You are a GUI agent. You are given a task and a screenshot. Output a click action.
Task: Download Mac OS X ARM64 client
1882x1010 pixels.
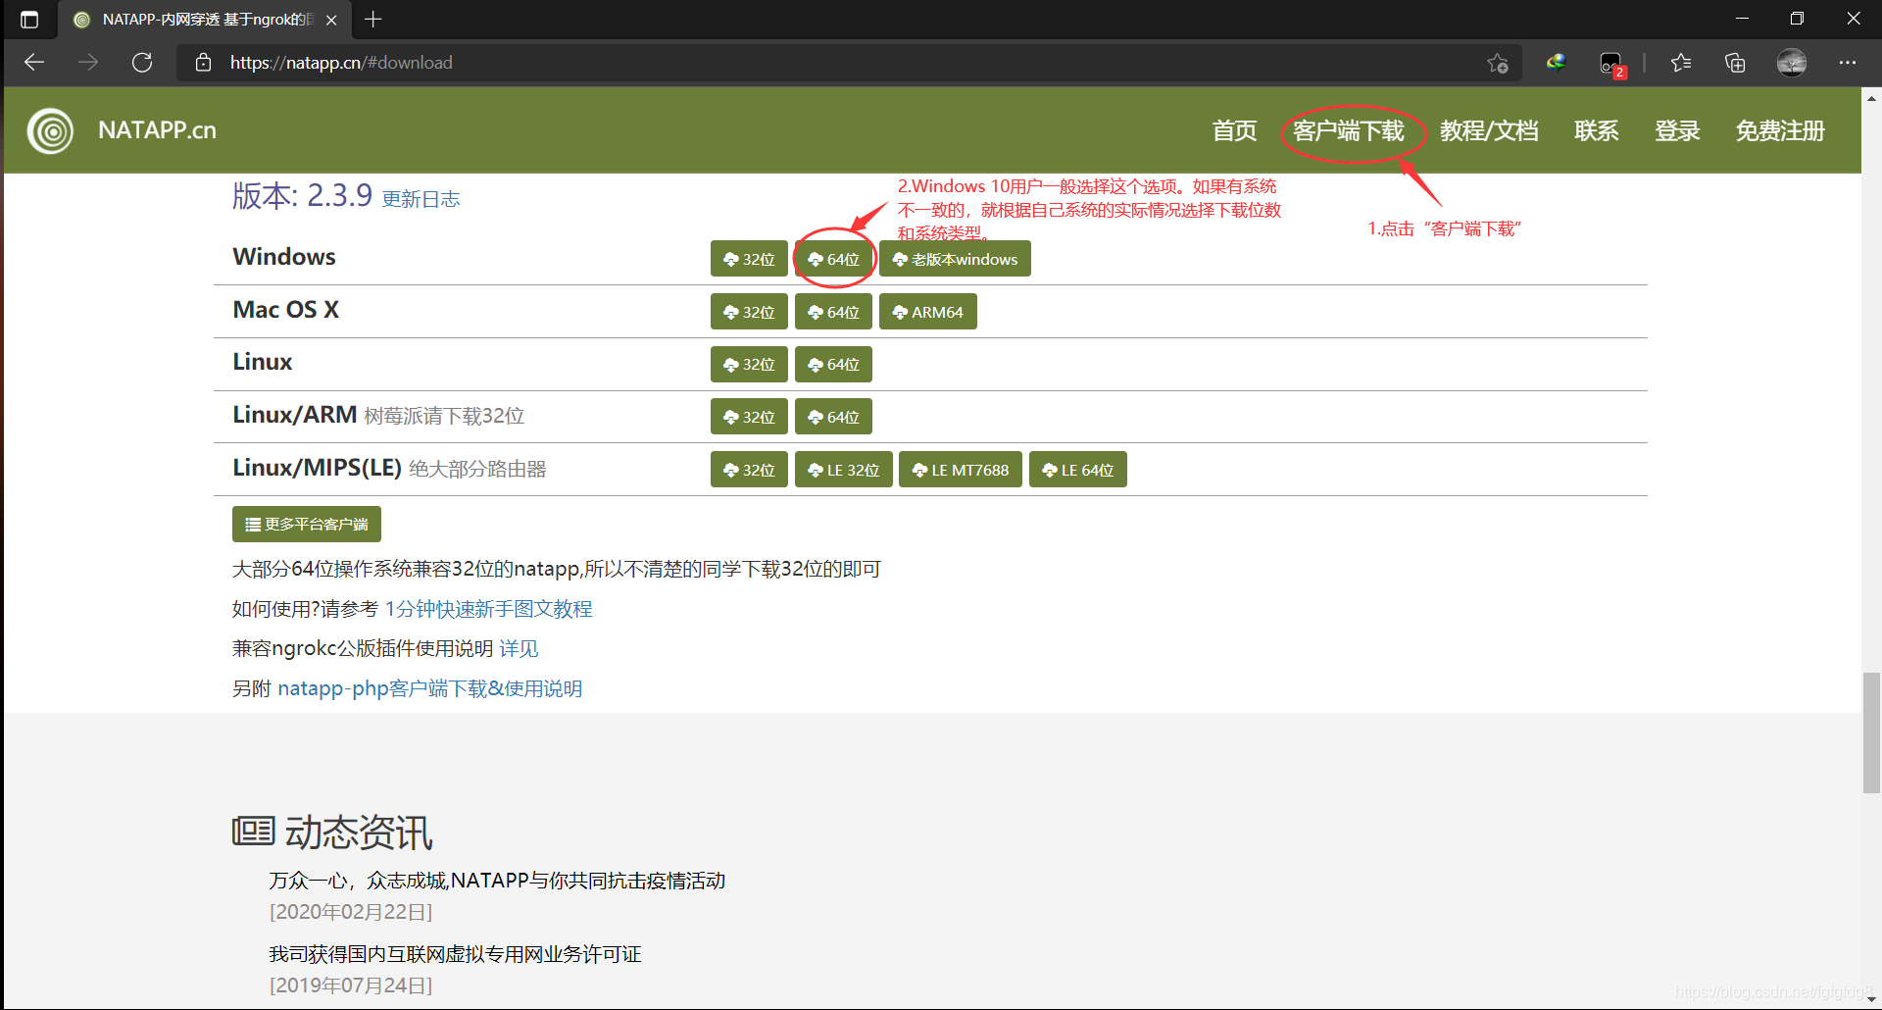point(927,312)
